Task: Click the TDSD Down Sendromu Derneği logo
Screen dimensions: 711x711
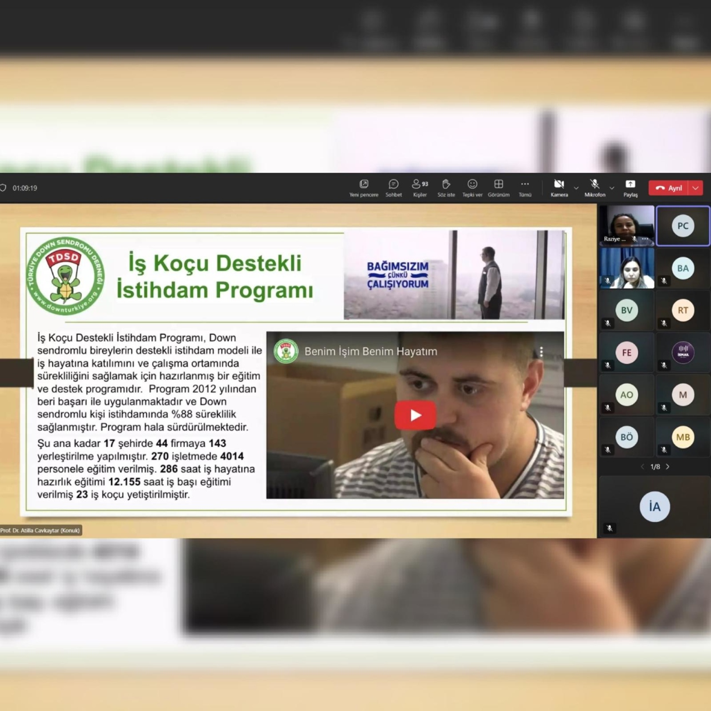Action: (x=65, y=276)
